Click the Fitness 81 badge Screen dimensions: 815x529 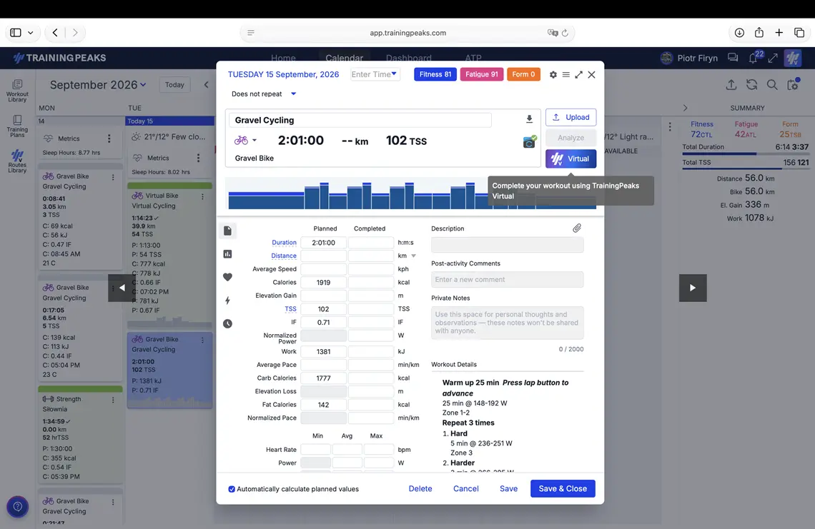click(435, 74)
